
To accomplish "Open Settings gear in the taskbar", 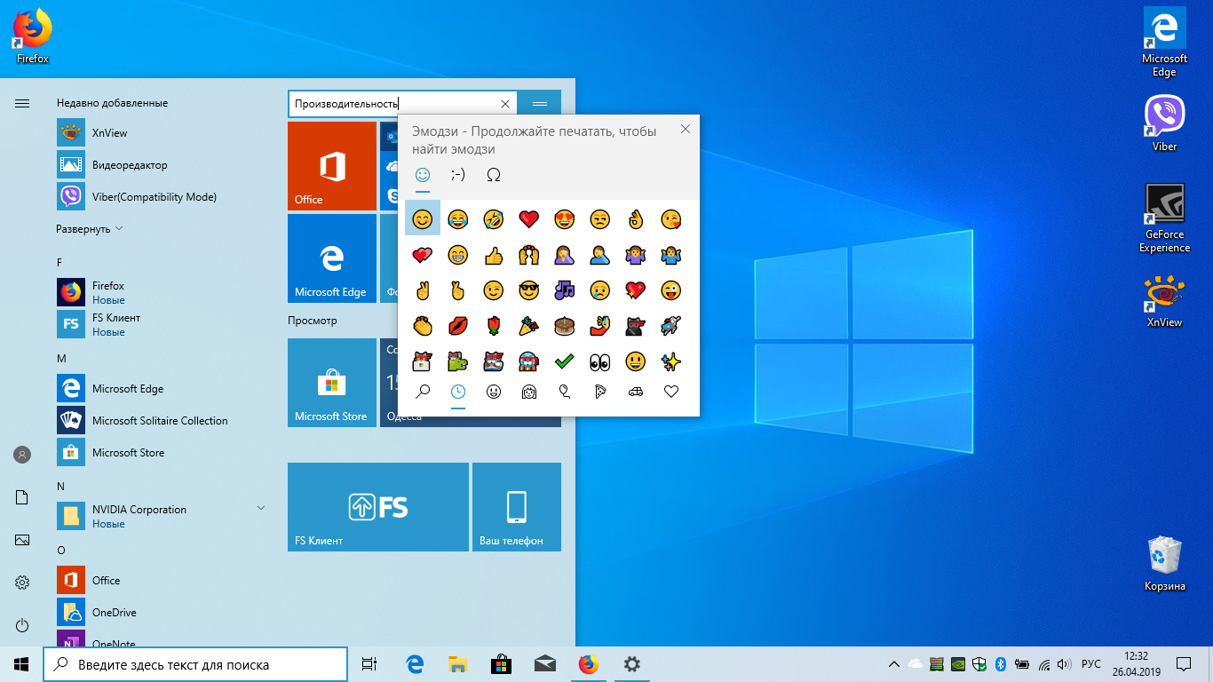I will [x=631, y=664].
